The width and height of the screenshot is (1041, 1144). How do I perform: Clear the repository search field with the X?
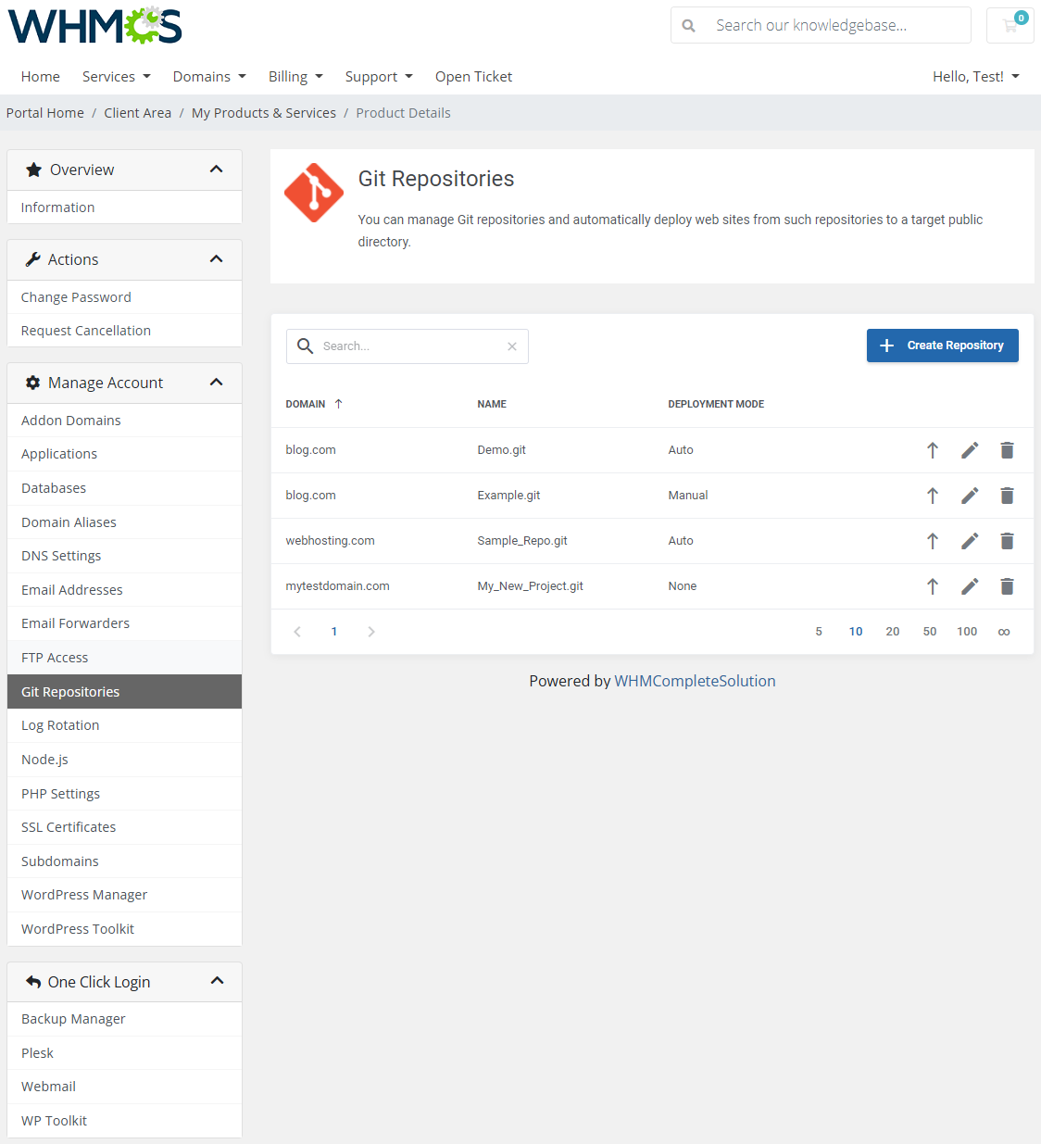pos(512,346)
